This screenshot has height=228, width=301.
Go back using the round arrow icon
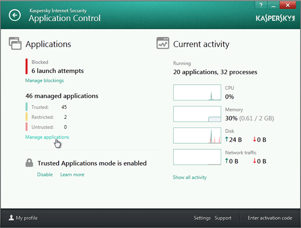click(15, 15)
